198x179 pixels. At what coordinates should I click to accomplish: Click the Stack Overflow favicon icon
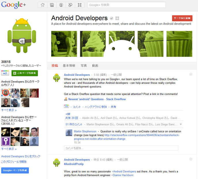(x=65, y=99)
